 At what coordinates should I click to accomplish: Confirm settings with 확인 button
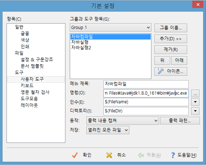[82, 155]
